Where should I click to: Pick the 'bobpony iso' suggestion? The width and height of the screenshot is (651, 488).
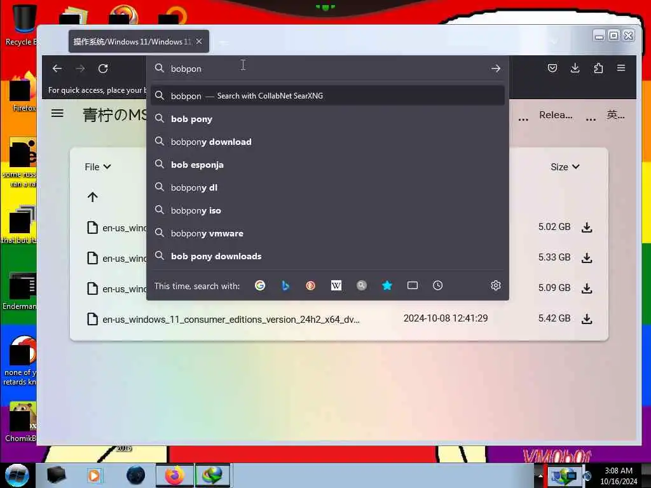pos(327,210)
